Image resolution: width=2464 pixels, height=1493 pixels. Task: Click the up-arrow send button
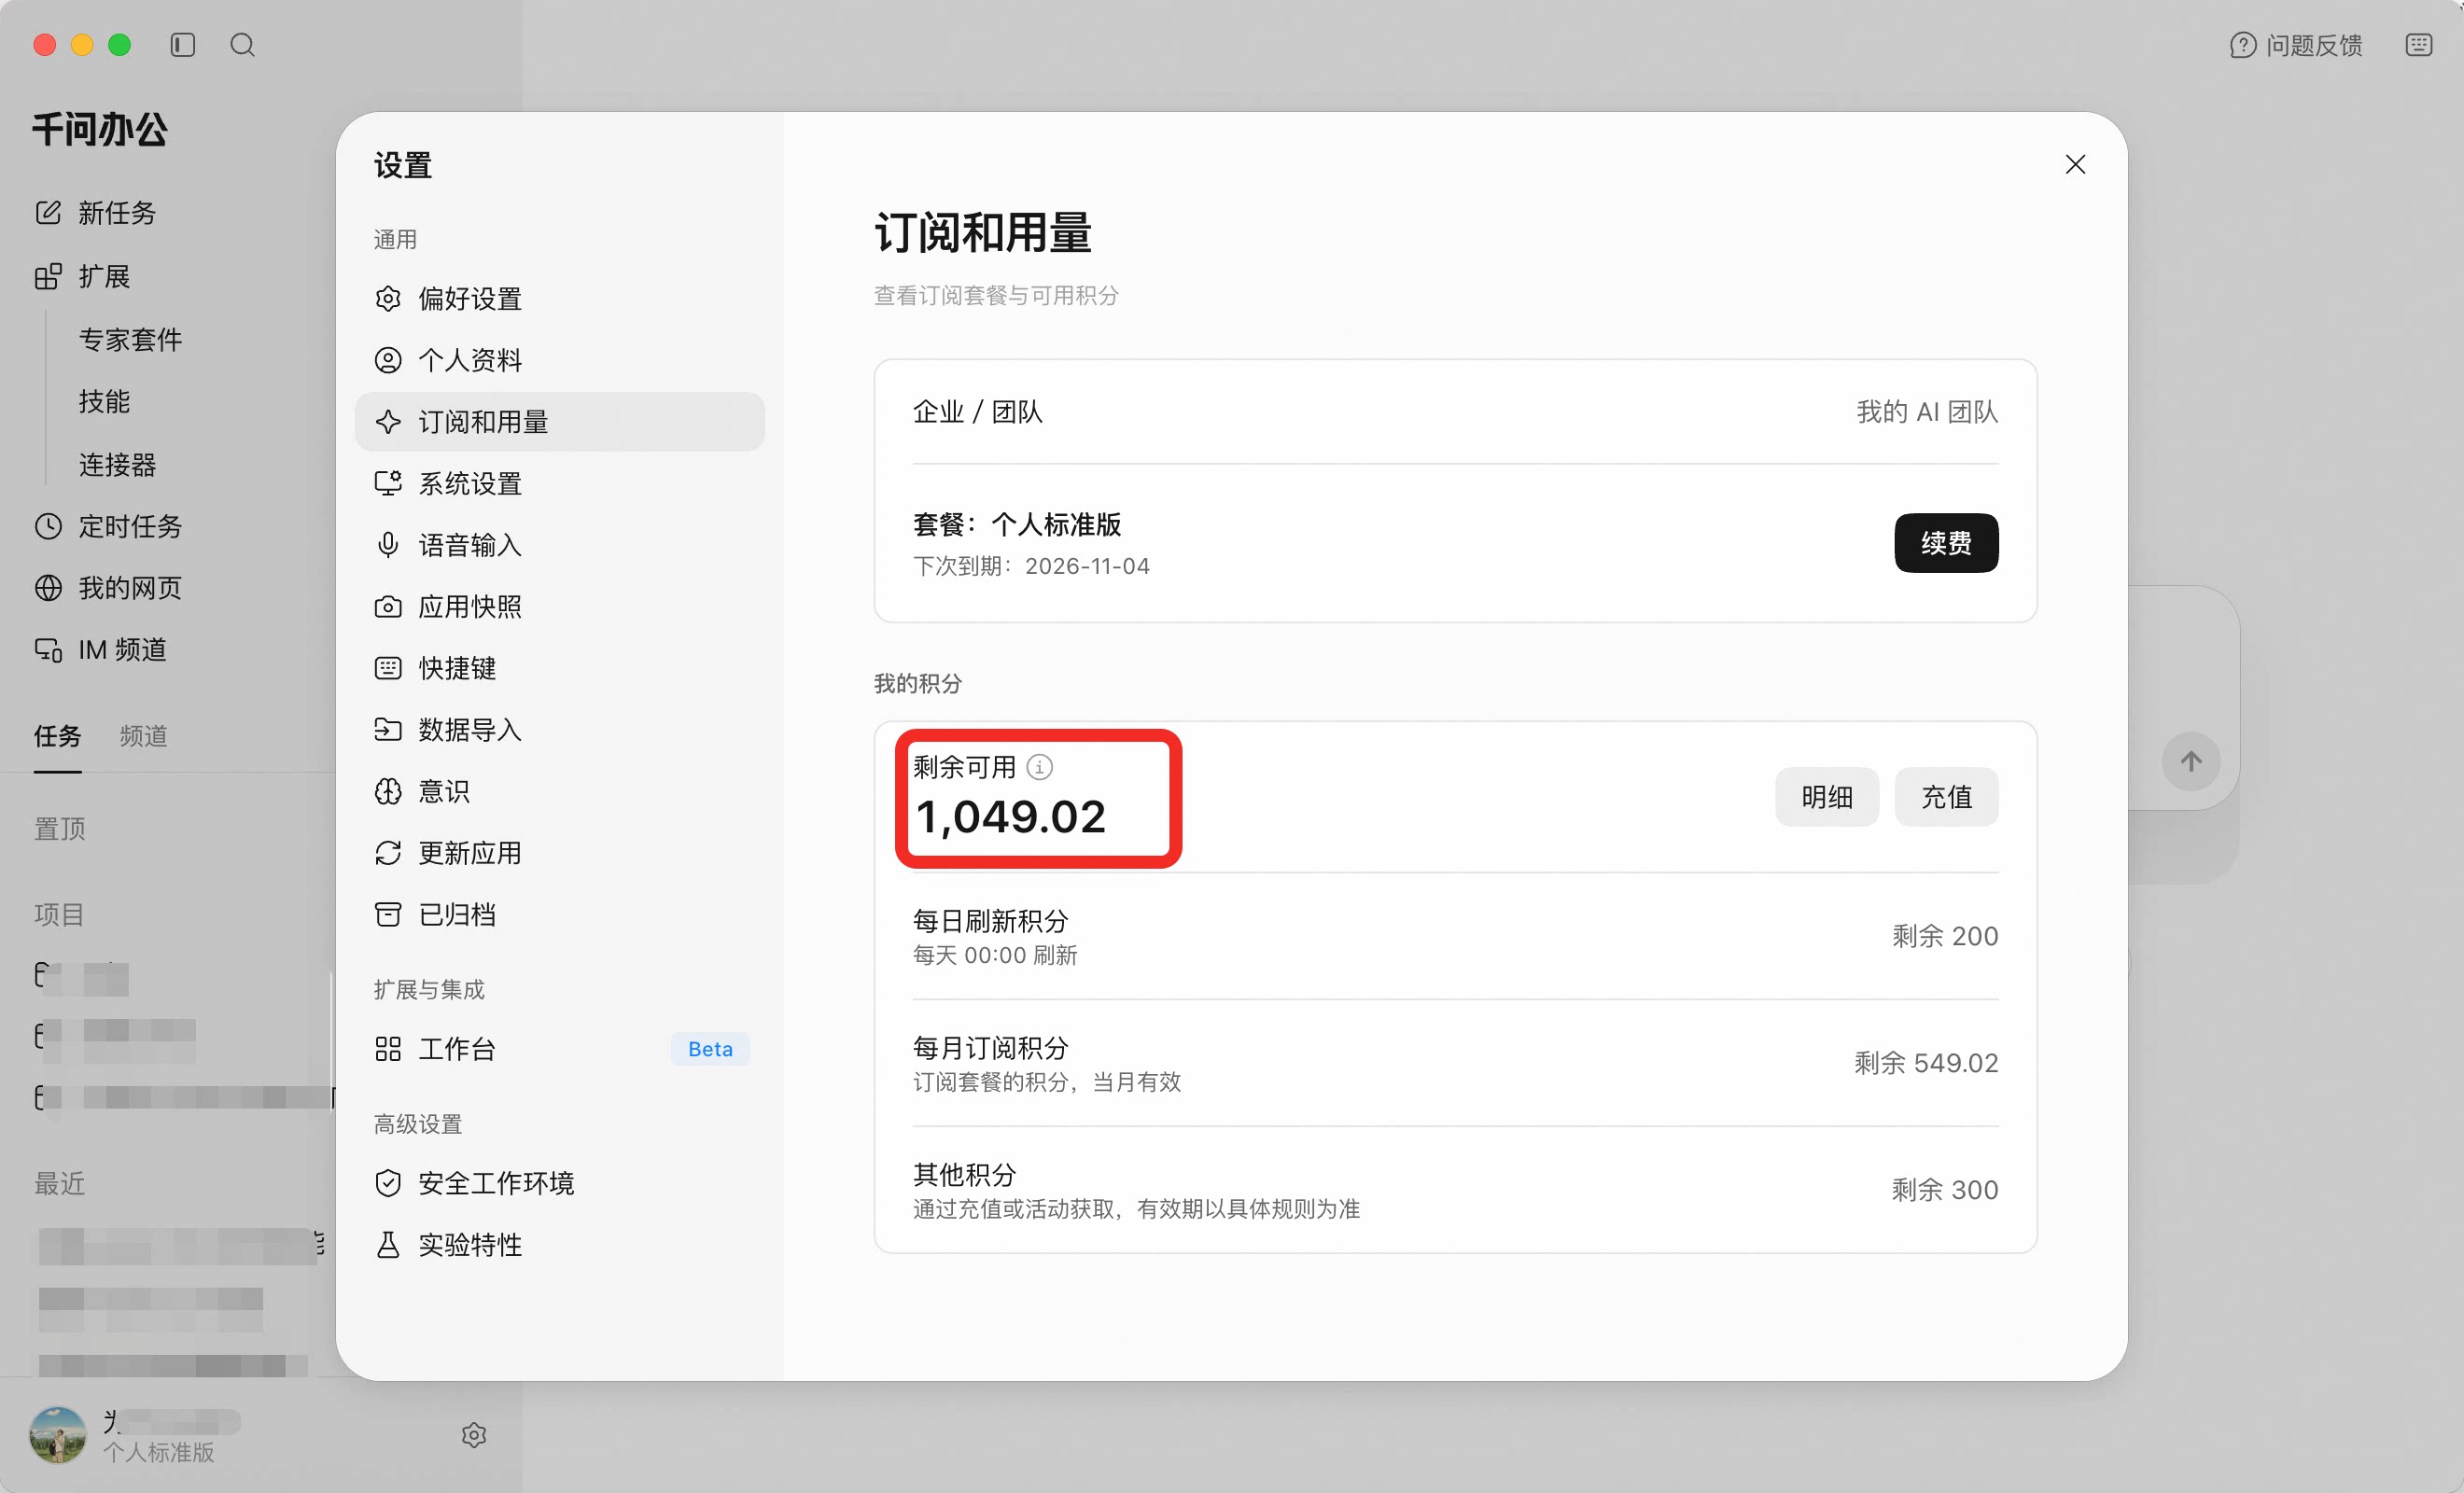(2191, 762)
